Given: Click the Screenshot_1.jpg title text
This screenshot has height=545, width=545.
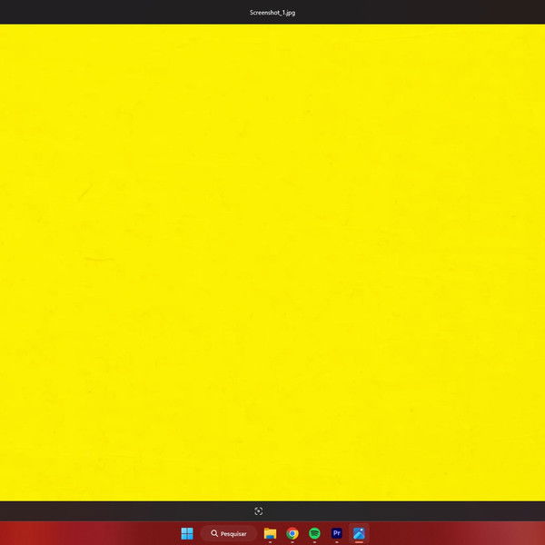Looking at the screenshot, I should tap(272, 13).
